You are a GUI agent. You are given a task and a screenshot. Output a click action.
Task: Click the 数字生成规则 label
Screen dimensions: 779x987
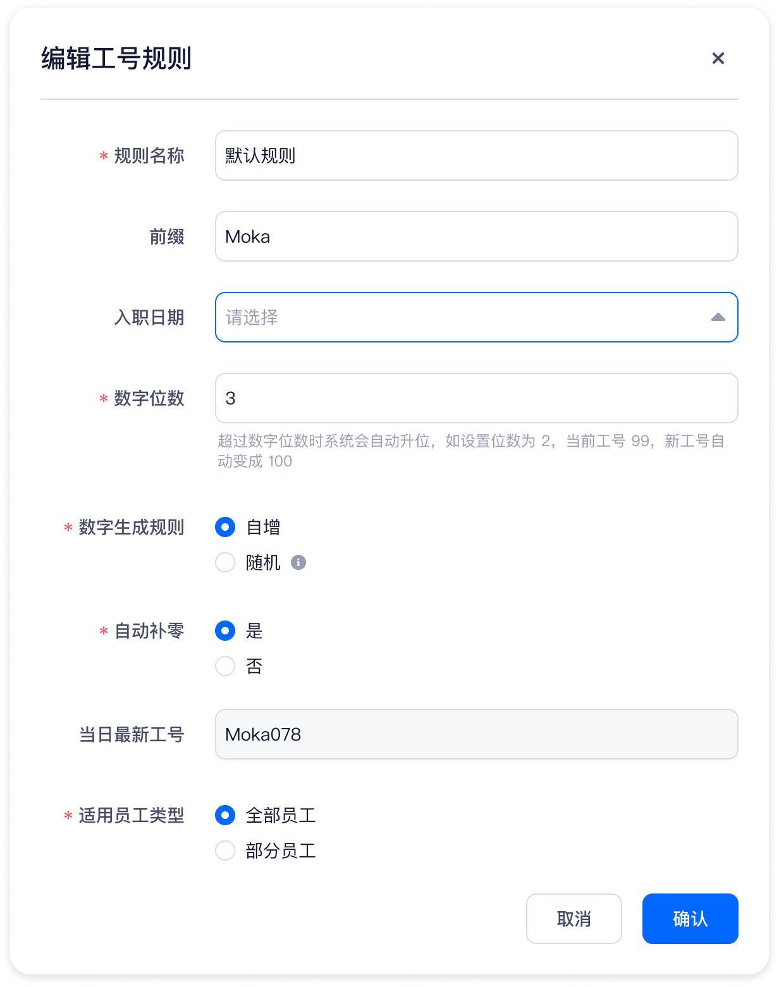[131, 527]
